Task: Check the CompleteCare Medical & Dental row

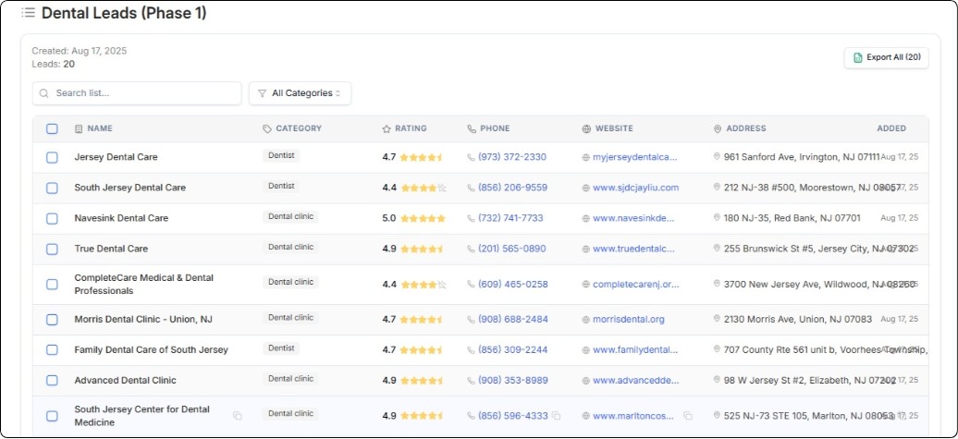Action: coord(52,285)
